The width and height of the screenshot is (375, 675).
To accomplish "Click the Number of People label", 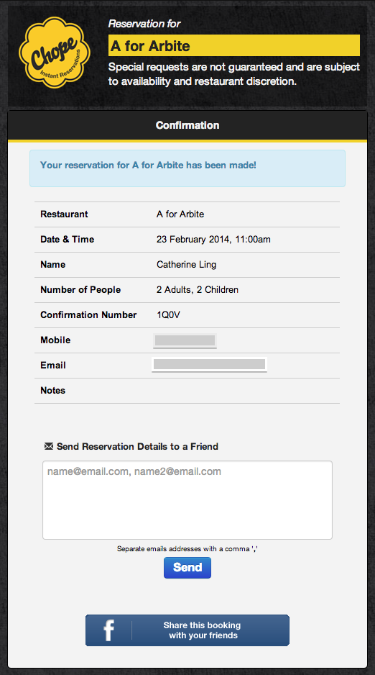I will click(80, 290).
